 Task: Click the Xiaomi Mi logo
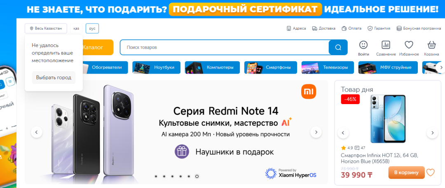coord(309,92)
